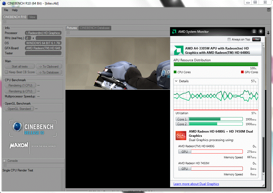Minimize the CINEBENCH R10 window
Screen dimensions: 273x193
point(248,2)
